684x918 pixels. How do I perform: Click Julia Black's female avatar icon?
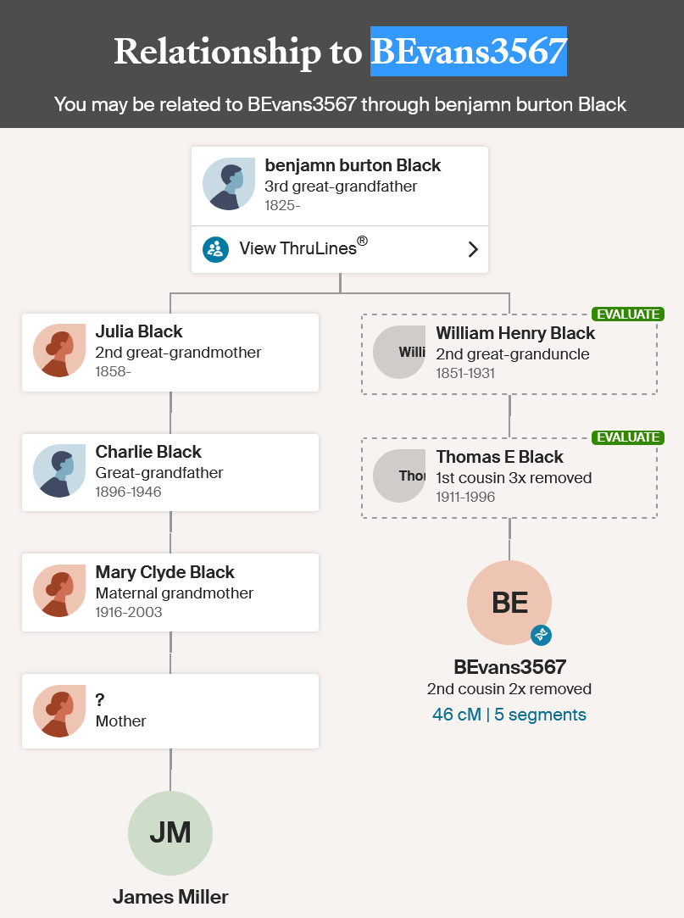pyautogui.click(x=59, y=351)
